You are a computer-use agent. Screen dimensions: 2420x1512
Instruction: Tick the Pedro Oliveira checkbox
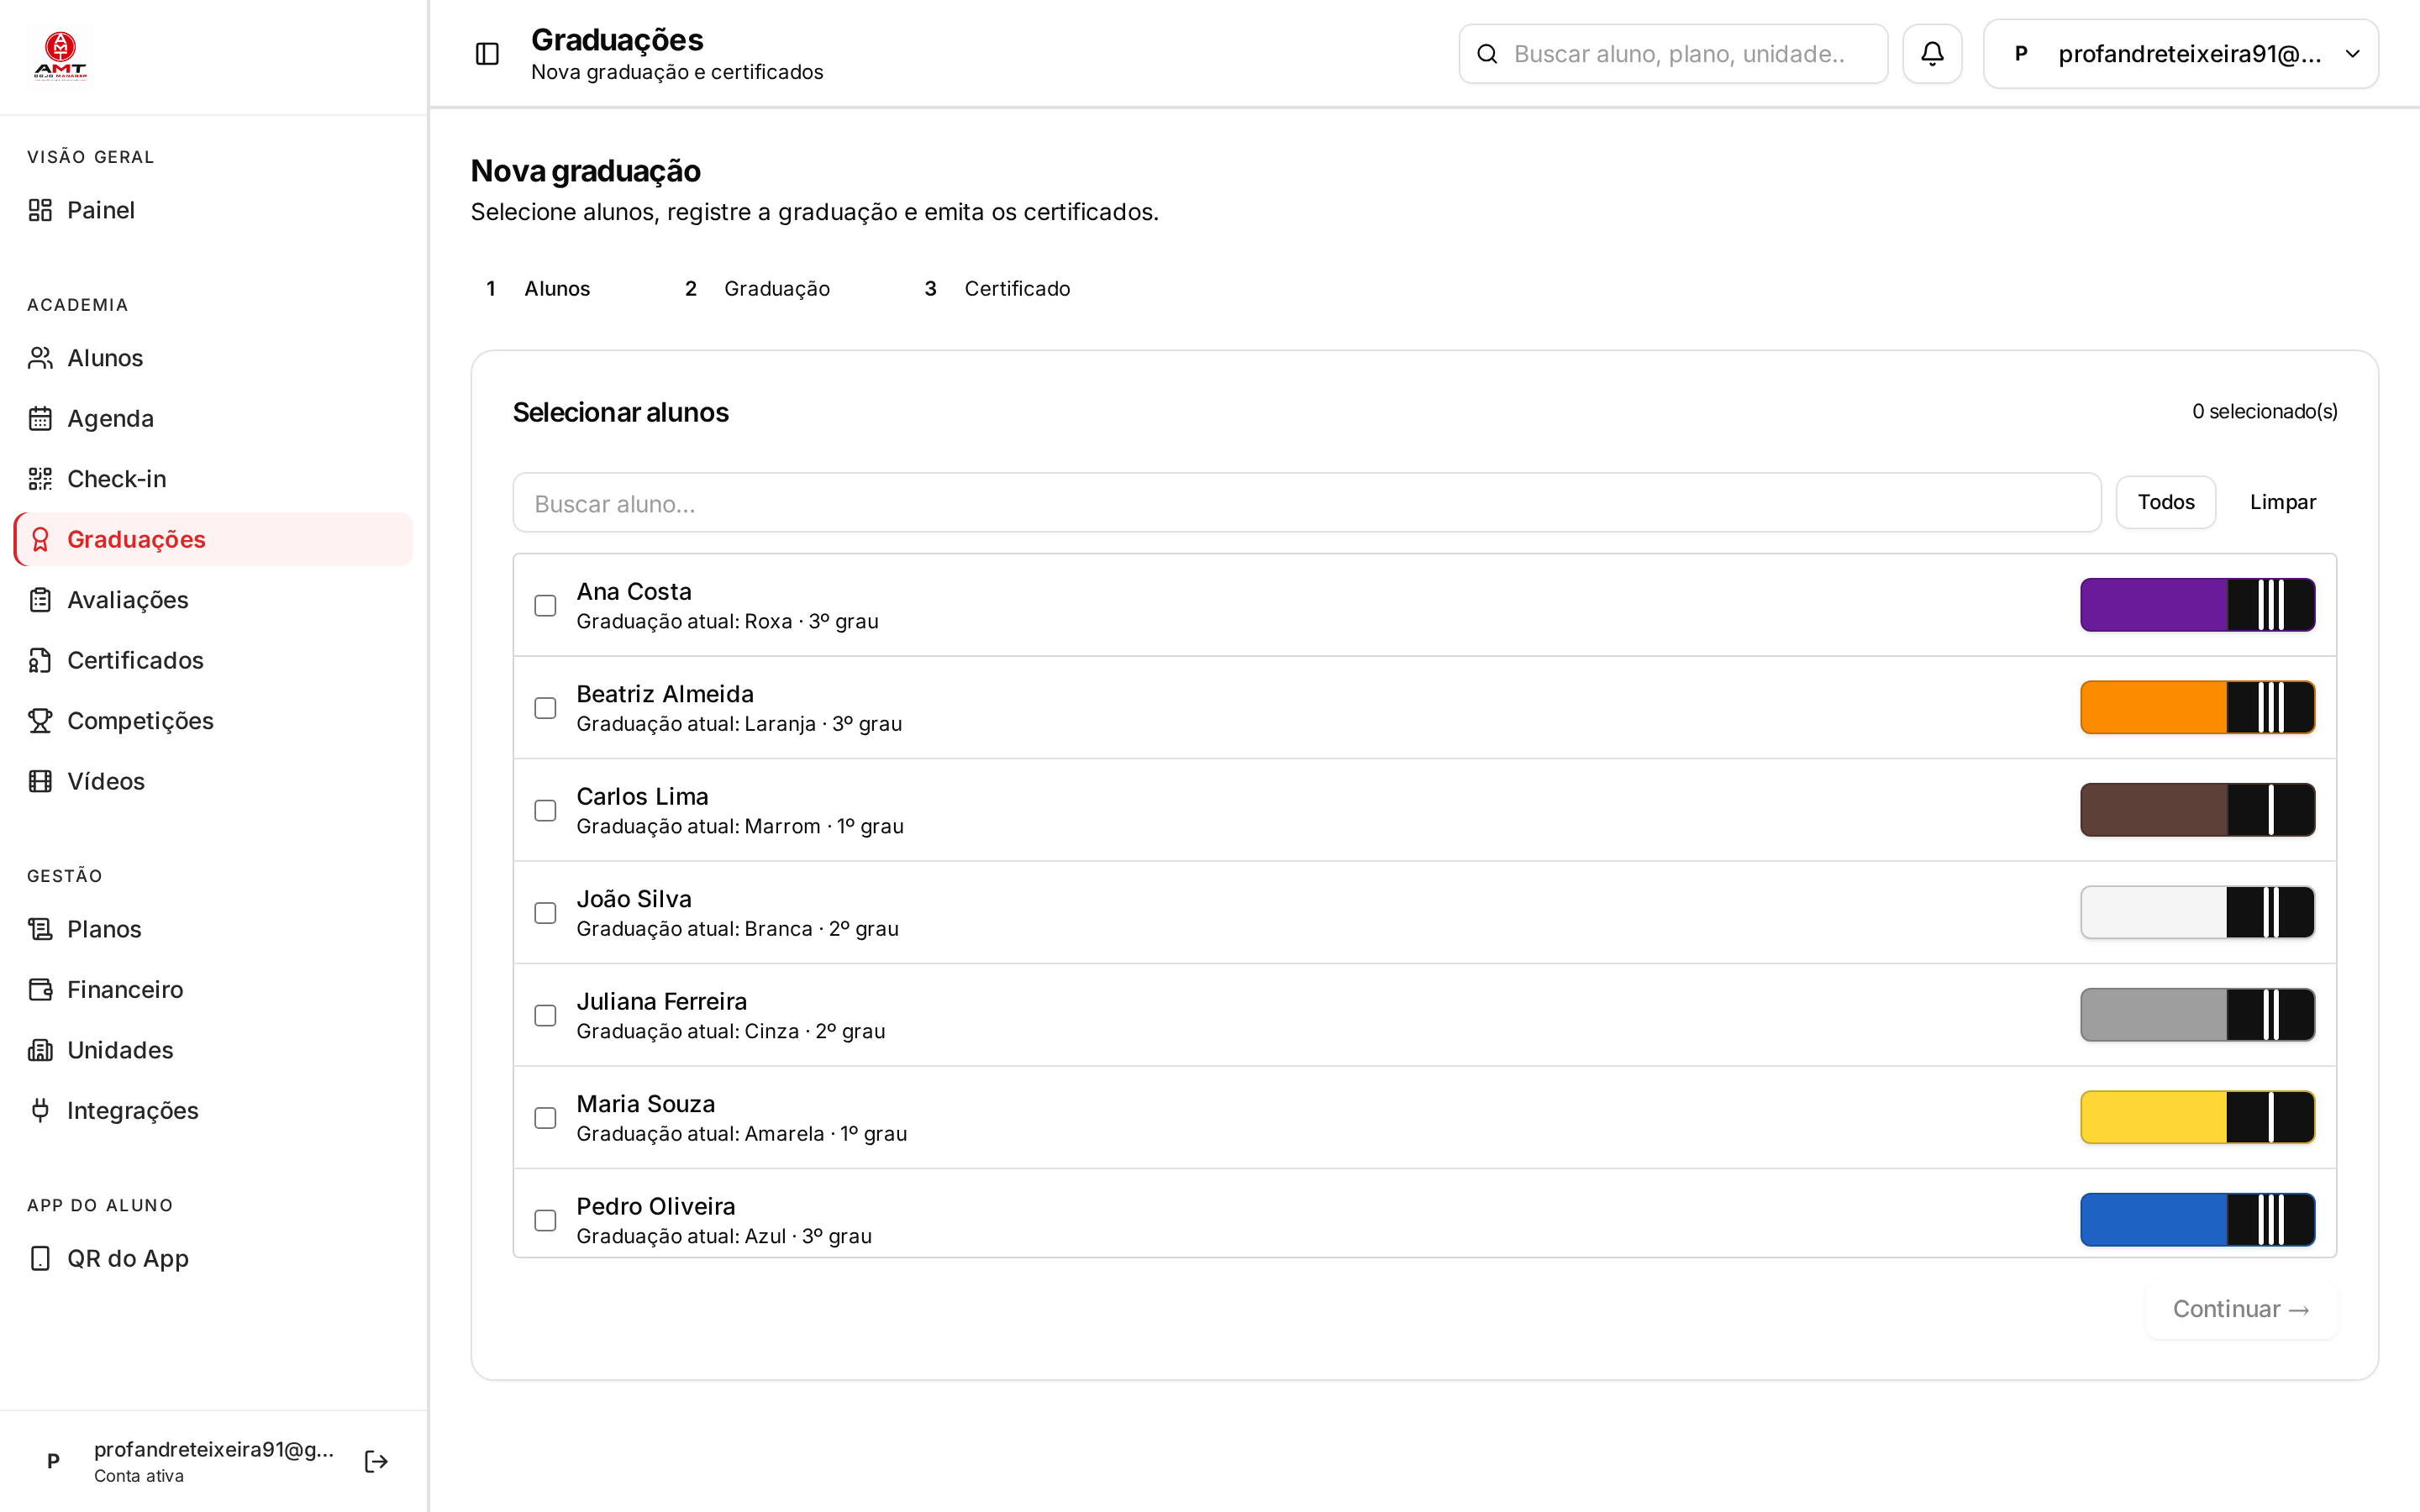(x=545, y=1221)
